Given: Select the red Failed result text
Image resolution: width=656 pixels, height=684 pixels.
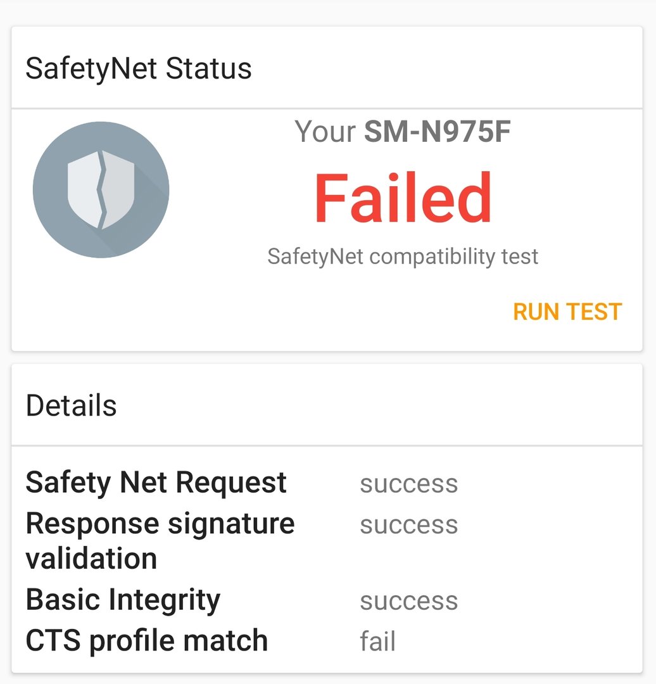Looking at the screenshot, I should pyautogui.click(x=403, y=198).
